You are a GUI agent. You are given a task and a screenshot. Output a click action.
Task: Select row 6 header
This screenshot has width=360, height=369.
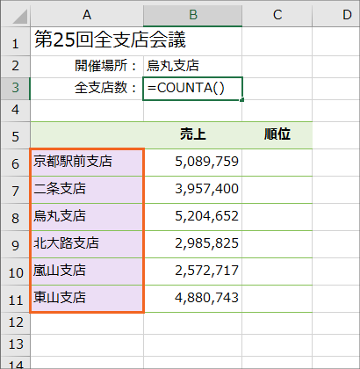pos(15,163)
